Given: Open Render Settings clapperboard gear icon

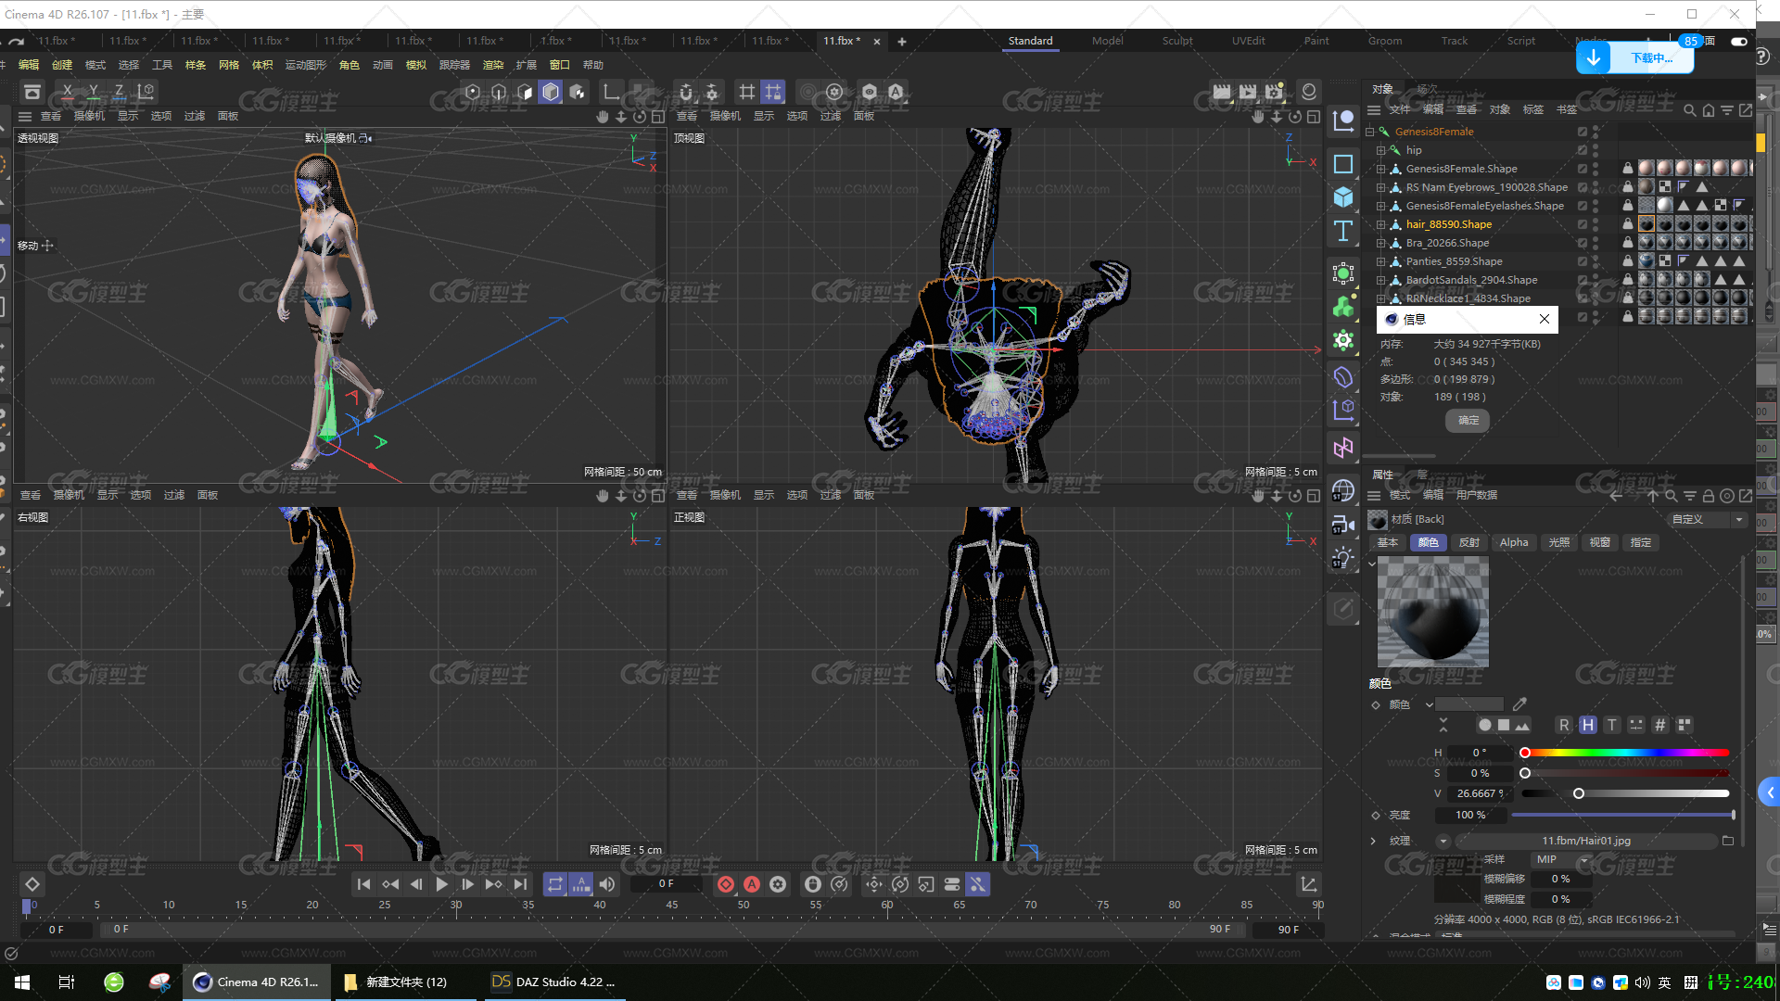Looking at the screenshot, I should [1275, 92].
